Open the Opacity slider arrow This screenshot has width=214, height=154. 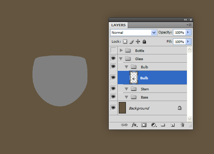coord(188,32)
